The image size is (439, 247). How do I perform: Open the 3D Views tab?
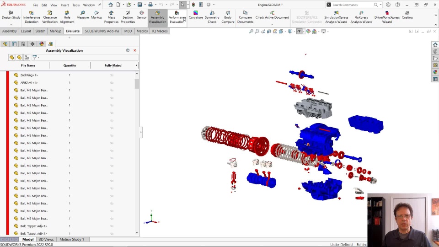point(46,239)
